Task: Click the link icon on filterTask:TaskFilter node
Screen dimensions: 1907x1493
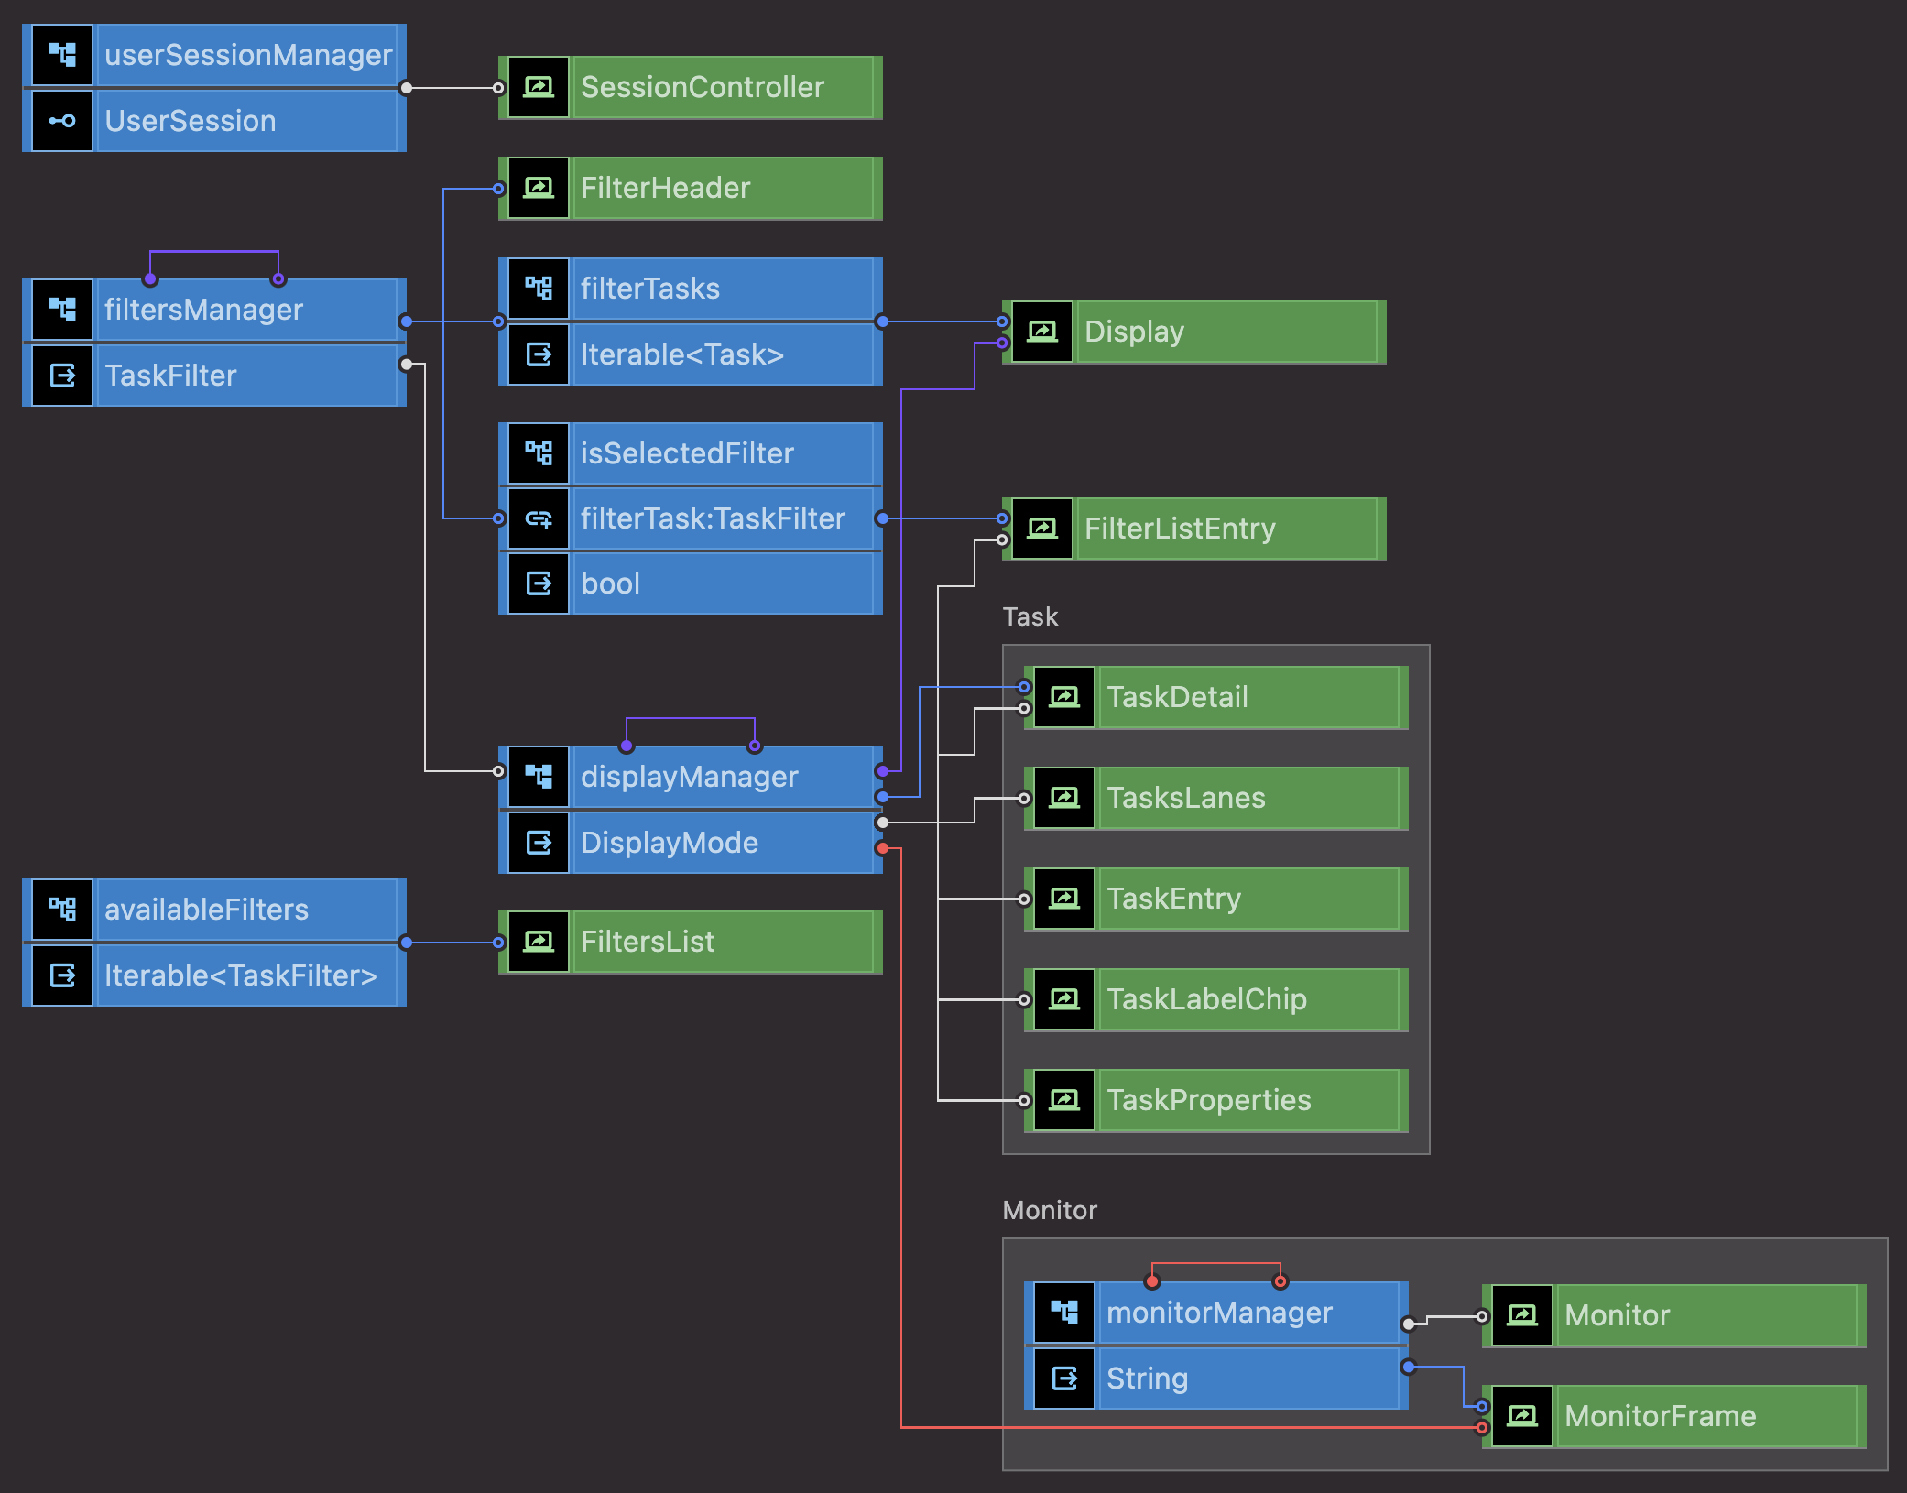Action: point(539,518)
